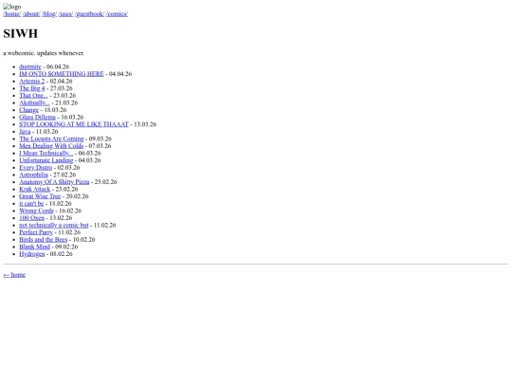
Task: Open not technically a comic but
Action: coord(54,225)
